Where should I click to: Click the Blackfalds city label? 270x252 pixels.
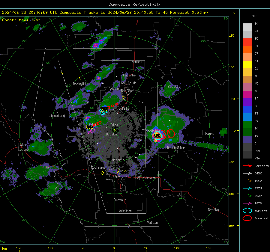click(127, 83)
